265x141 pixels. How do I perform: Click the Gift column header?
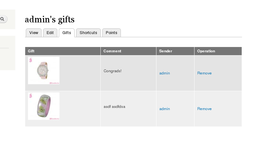click(31, 51)
